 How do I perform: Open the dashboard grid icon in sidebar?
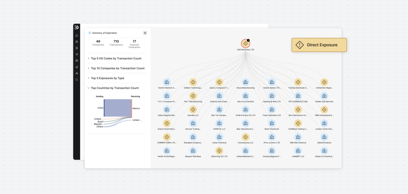coord(77,42)
